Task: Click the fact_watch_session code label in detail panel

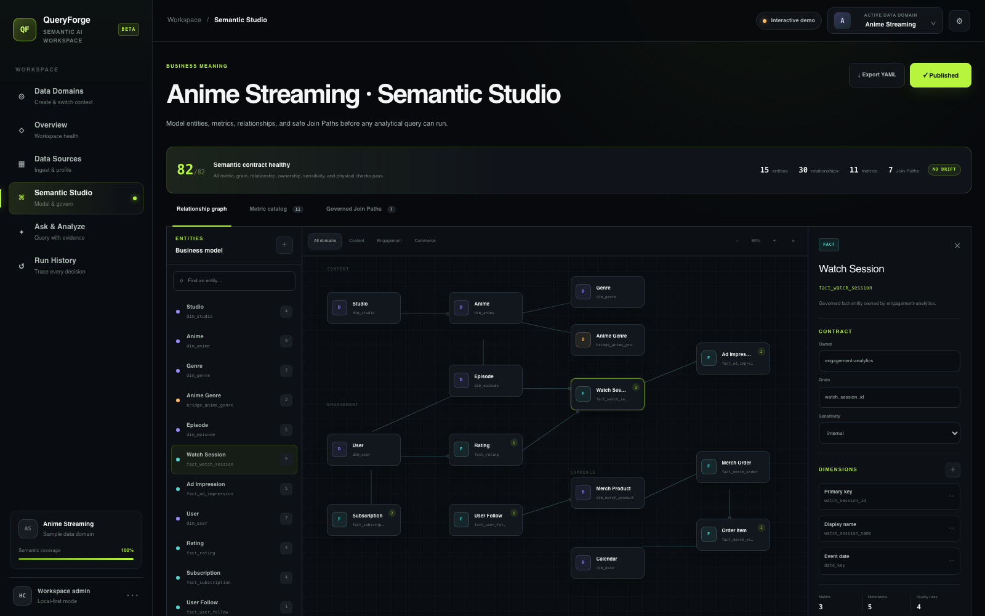Action: [x=845, y=288]
